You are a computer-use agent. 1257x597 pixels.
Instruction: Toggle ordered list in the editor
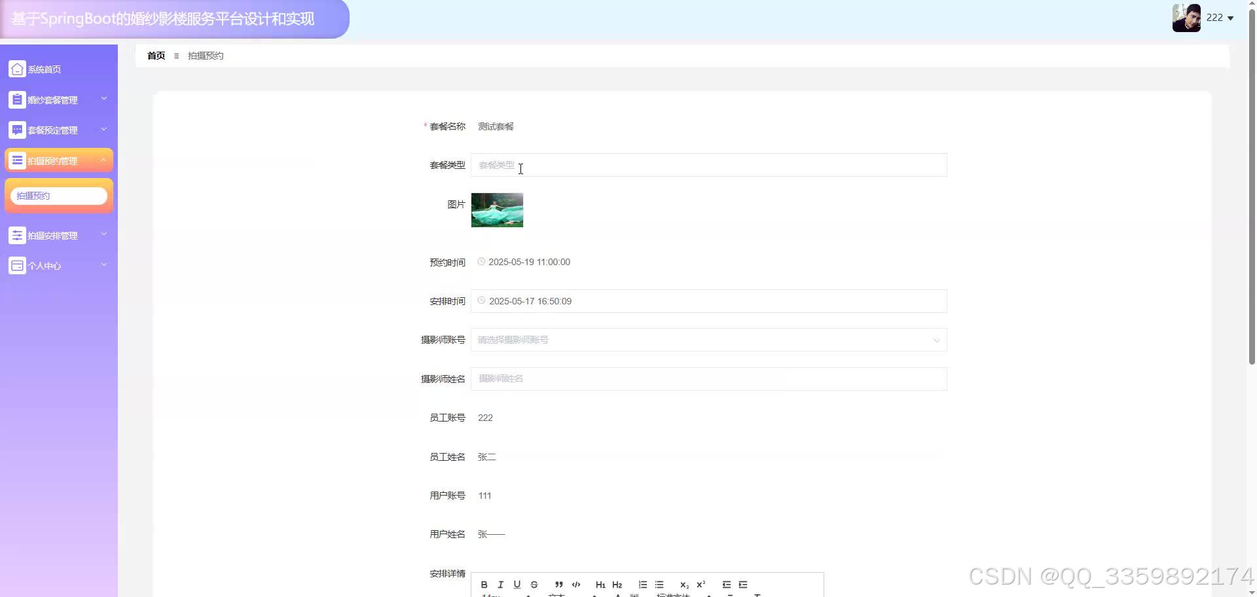click(x=642, y=584)
